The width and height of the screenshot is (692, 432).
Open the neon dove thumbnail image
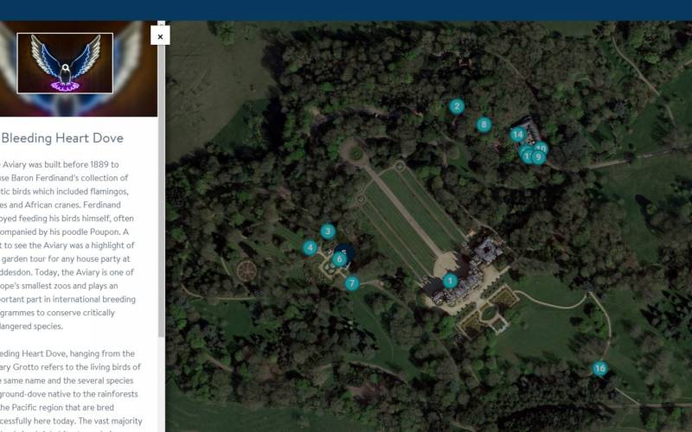click(x=65, y=63)
